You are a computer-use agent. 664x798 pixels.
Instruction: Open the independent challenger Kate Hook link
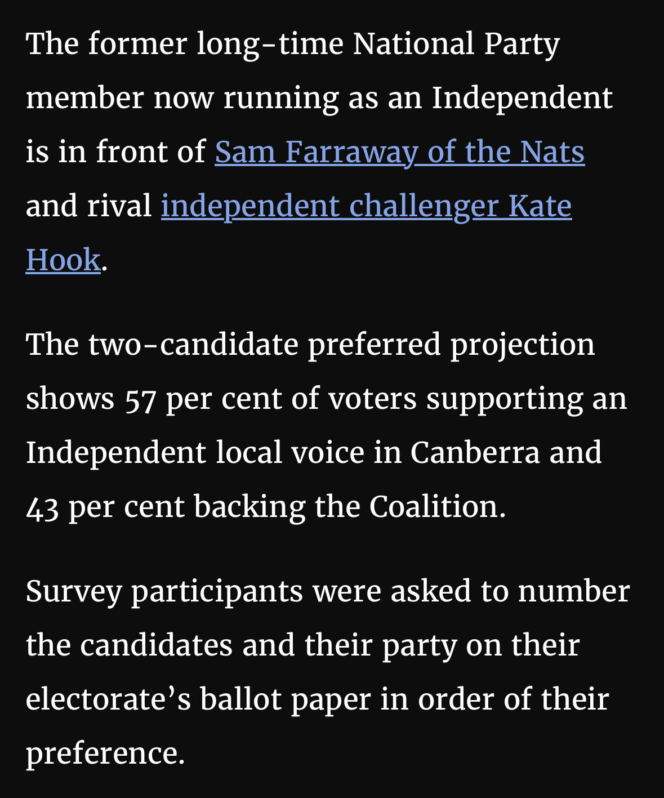[x=366, y=206]
